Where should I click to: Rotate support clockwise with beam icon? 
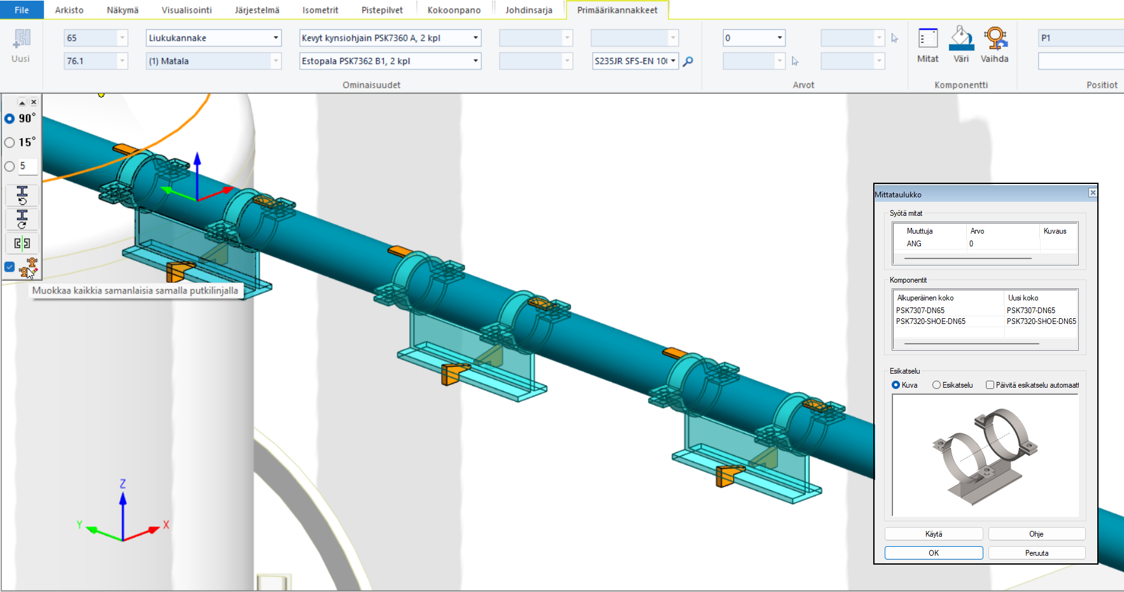pyautogui.click(x=22, y=219)
